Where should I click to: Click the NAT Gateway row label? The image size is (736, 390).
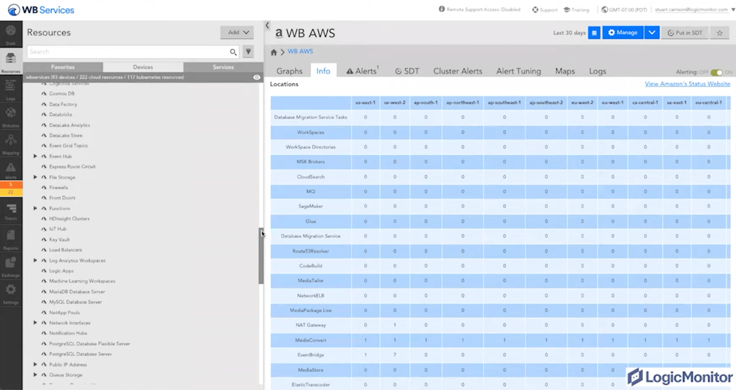(x=310, y=325)
